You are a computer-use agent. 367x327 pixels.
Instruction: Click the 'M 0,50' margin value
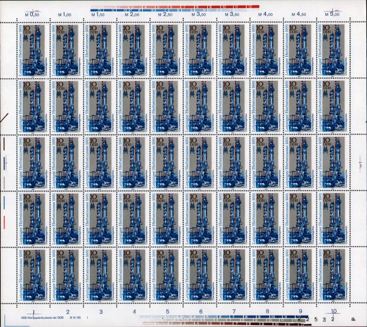(32, 15)
